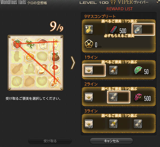Image resolution: width=160 pixels, height=147 pixels.
Task: Choose the red tomestone 500 reward
Action: pyautogui.click(x=118, y=30)
